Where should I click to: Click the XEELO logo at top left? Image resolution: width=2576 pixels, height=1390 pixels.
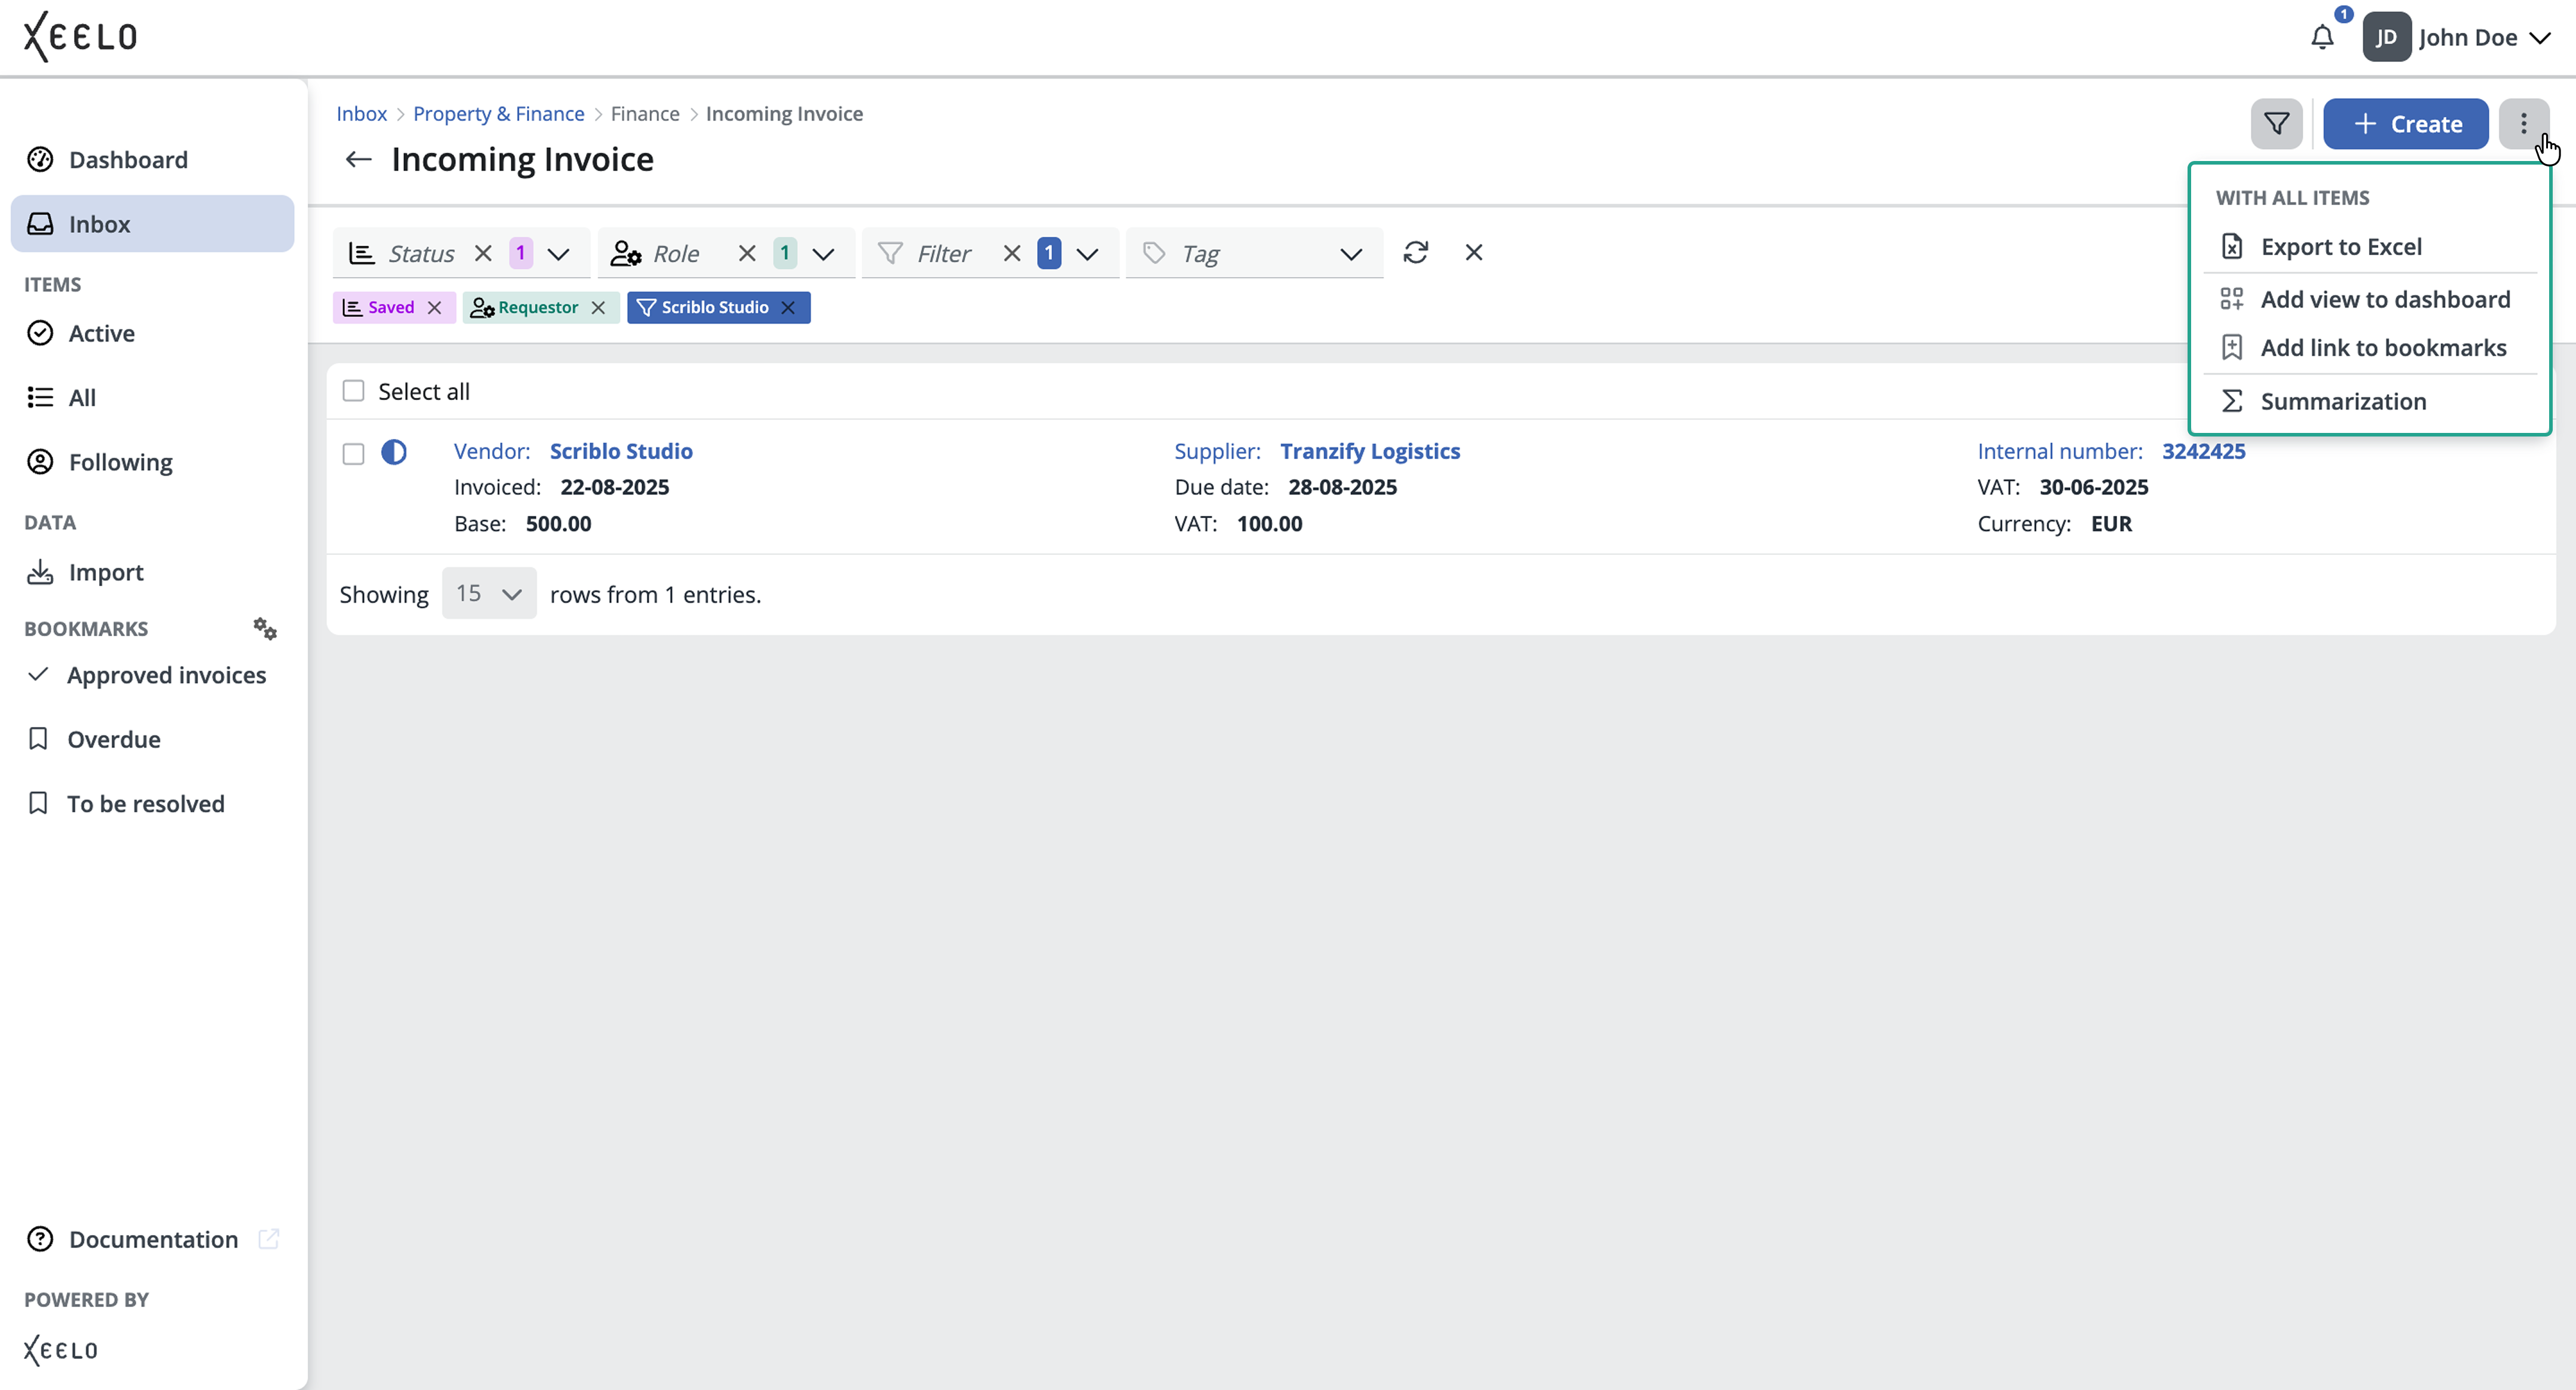pos(80,37)
